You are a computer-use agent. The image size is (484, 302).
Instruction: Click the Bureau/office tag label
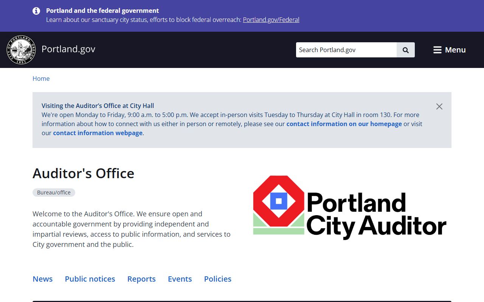[x=54, y=193]
